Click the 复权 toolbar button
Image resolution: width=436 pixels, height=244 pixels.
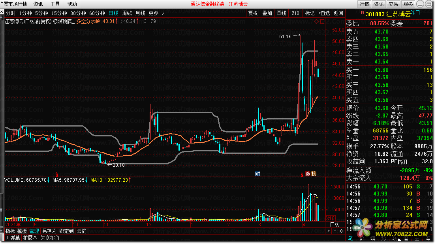point(253,13)
